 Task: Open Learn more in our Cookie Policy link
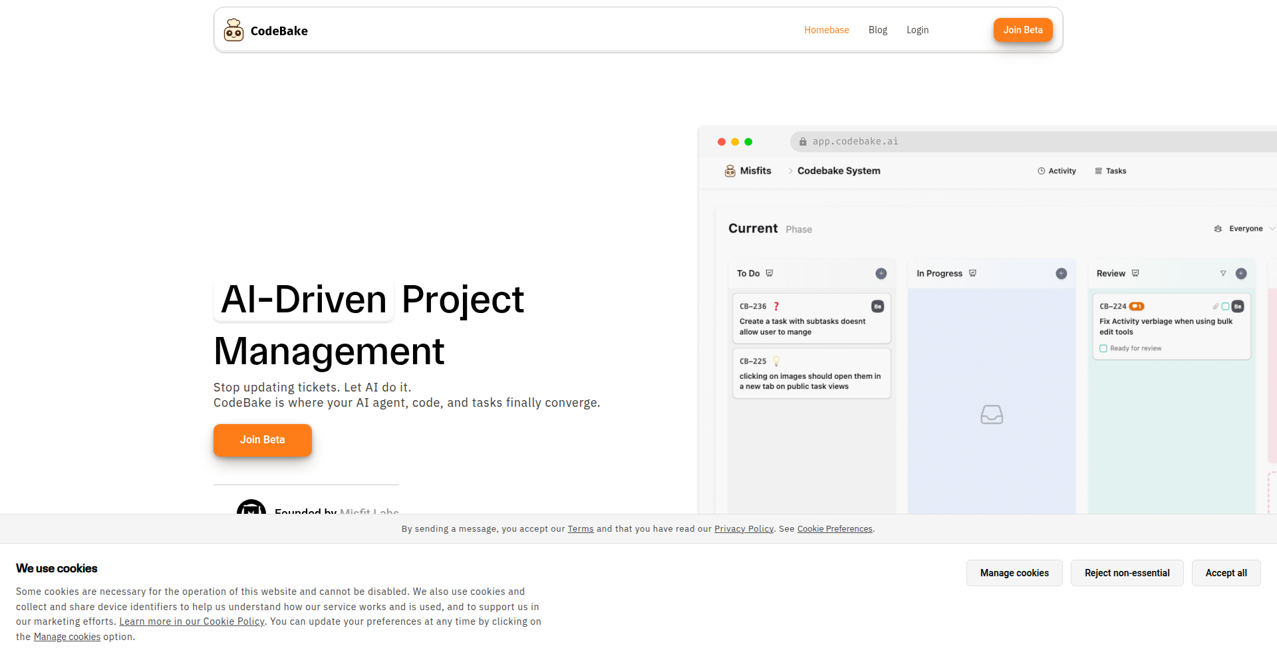click(192, 621)
